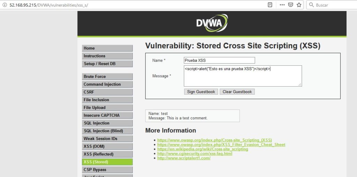Click the site information icon in address bar
The image size is (357, 177).
5,5
